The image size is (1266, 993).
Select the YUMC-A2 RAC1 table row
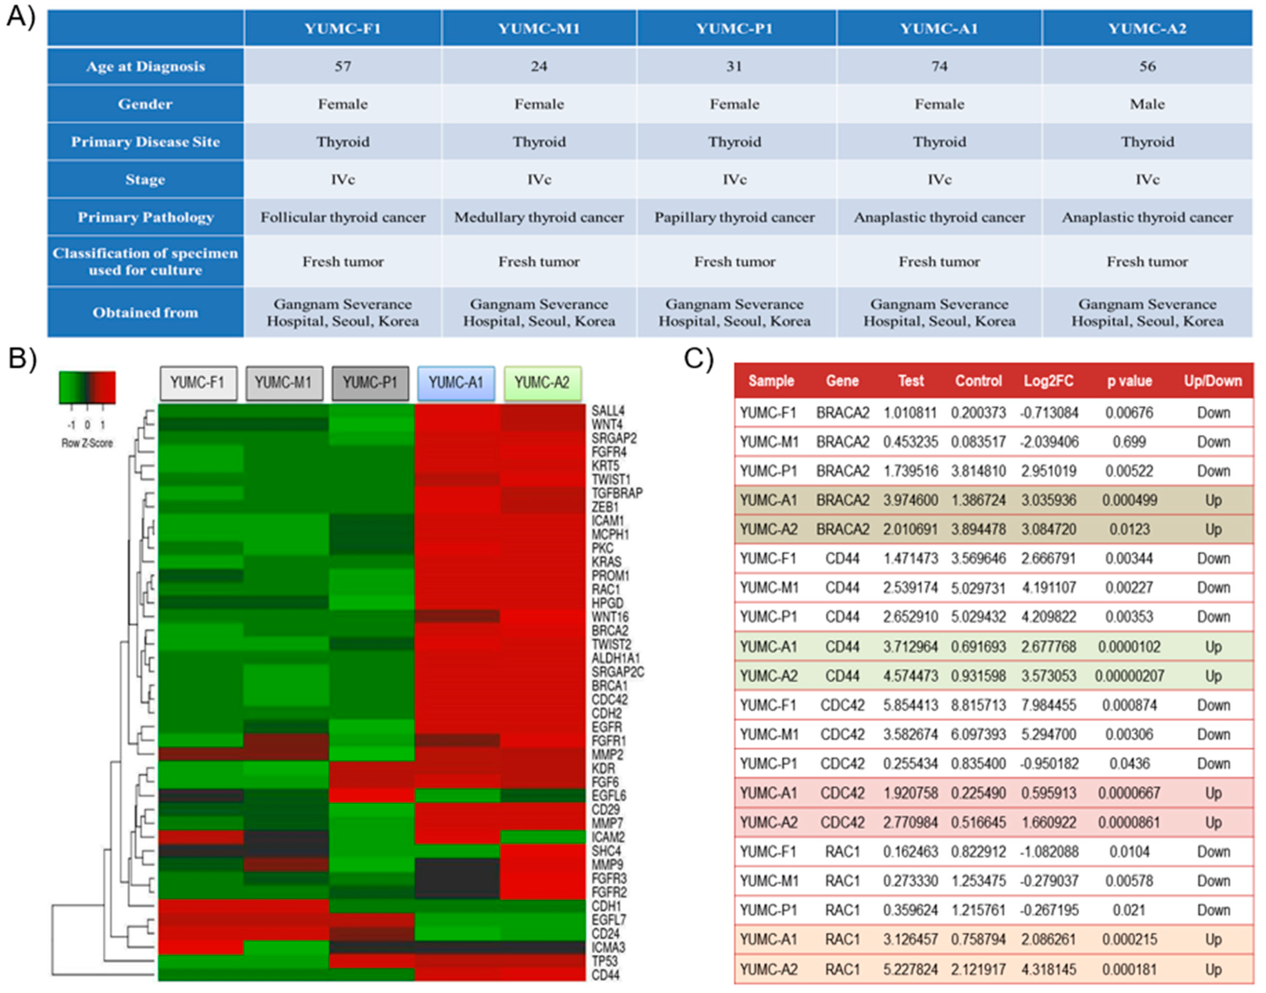click(994, 970)
